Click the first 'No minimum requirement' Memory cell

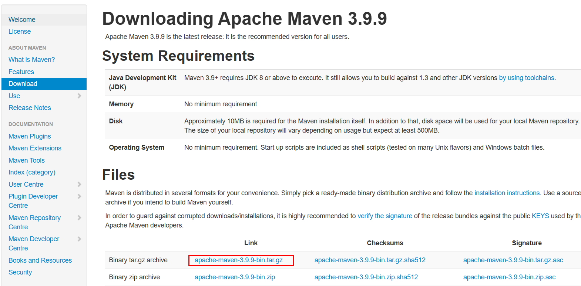point(221,104)
